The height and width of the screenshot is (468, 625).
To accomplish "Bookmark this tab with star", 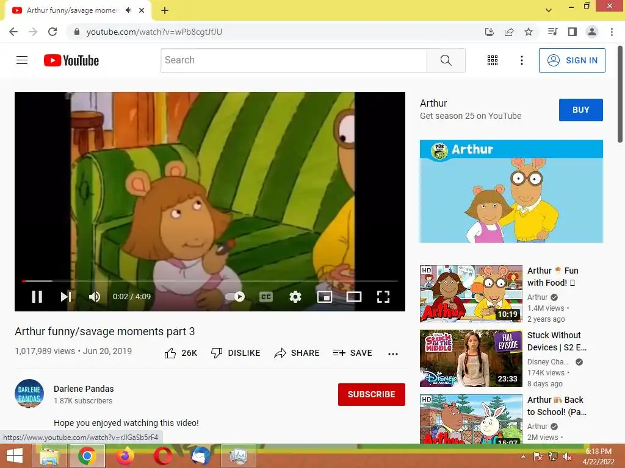I will [529, 32].
